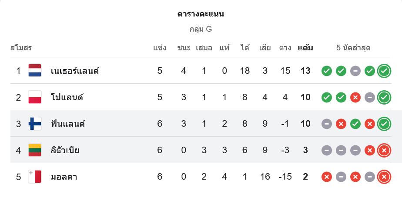Click Finland's green win icon in middle

(355, 124)
